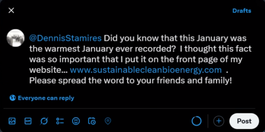Click the Post button
This screenshot has width=265, height=132.
tap(244, 121)
